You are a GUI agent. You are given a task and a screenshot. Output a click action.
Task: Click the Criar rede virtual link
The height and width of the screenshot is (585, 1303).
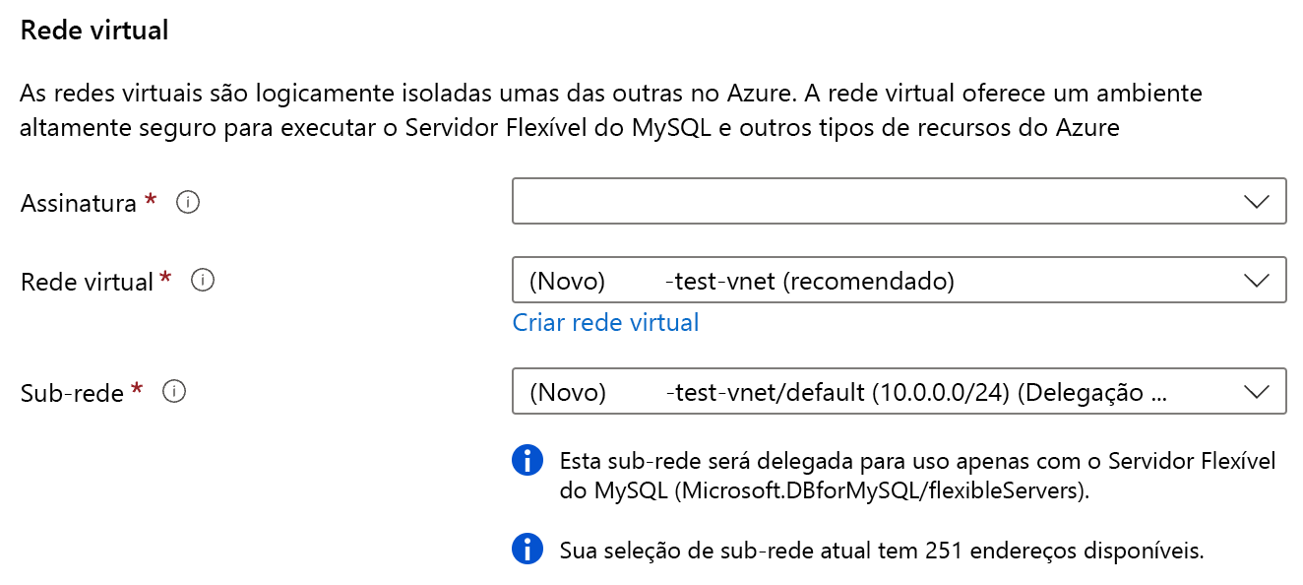(605, 322)
